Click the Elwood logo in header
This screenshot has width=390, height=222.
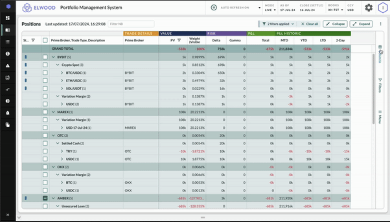[39, 7]
